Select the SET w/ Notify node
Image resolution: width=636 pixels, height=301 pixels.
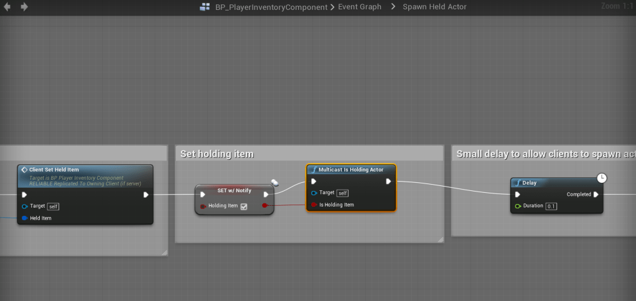(x=235, y=190)
